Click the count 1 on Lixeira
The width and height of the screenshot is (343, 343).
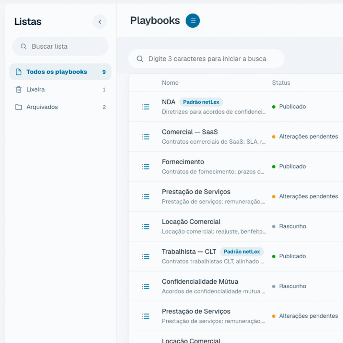pos(104,90)
